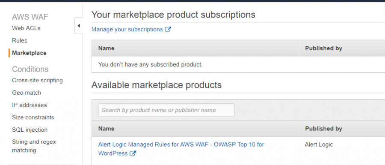The width and height of the screenshot is (385, 165).
Task: Focus the product name search field
Action: click(166, 110)
